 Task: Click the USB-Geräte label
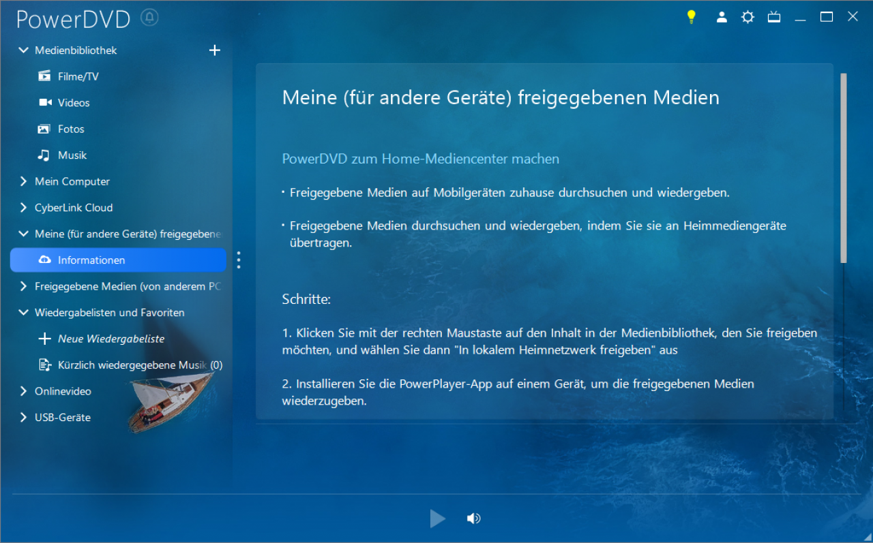tap(63, 417)
